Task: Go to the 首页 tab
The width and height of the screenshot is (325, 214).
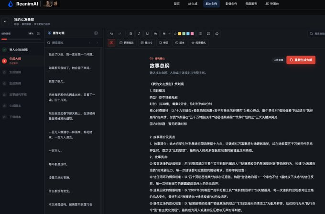Action: tap(177, 4)
